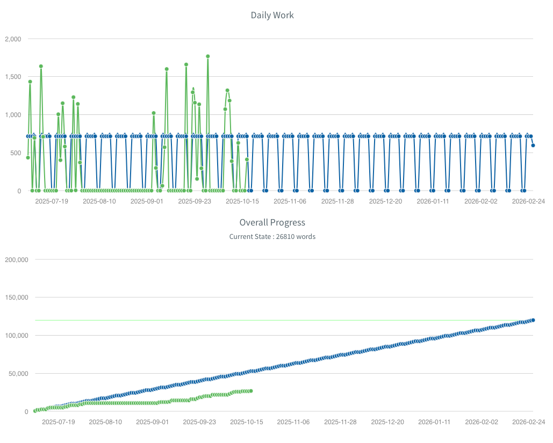Click the 2025-11-06 label on Overall Progress
The image size is (553, 443).
pyautogui.click(x=292, y=422)
